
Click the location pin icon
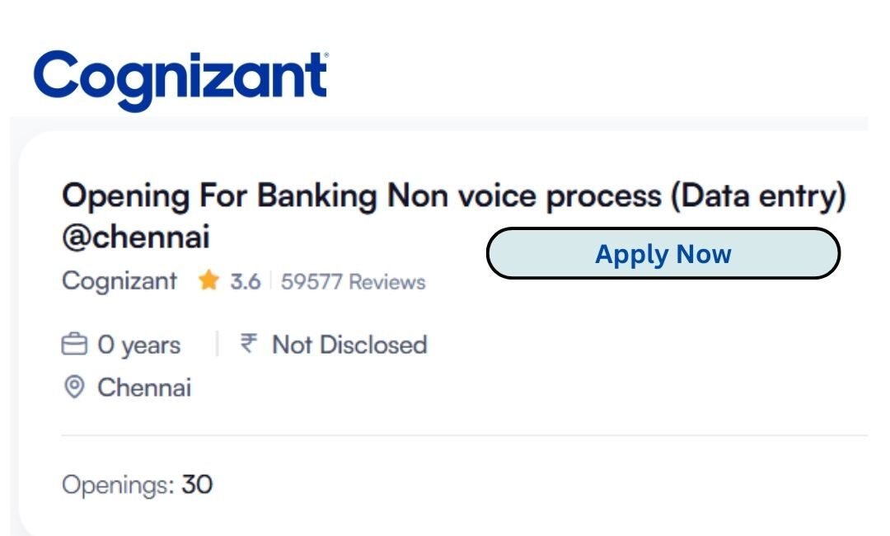tap(74, 387)
